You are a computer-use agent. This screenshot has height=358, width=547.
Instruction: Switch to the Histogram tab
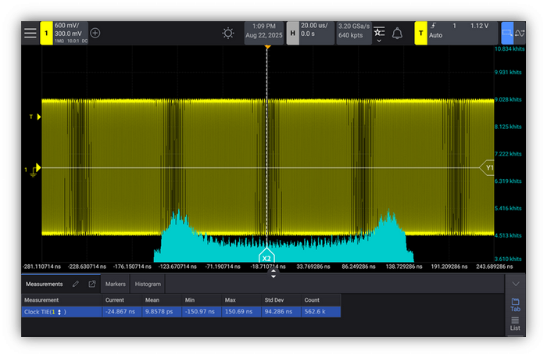[147, 284]
